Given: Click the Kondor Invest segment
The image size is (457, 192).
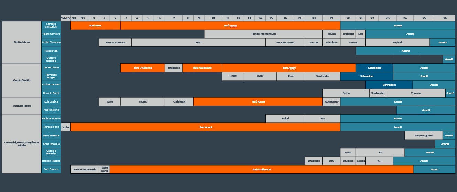Looking at the screenshot, I should coord(285,42).
